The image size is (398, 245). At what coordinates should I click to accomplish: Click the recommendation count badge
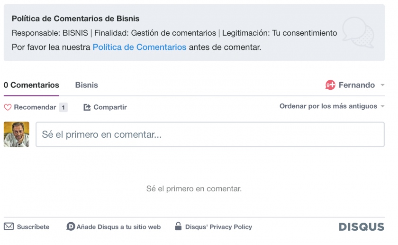tap(63, 107)
